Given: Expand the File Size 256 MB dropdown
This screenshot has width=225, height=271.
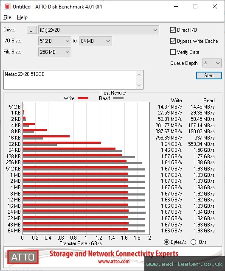Looking at the screenshot, I should pyautogui.click(x=55, y=52).
